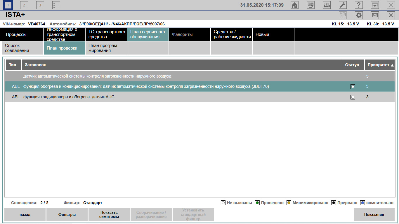399x224 pixels.
Task: Click the date and time display
Action: (x=262, y=5)
